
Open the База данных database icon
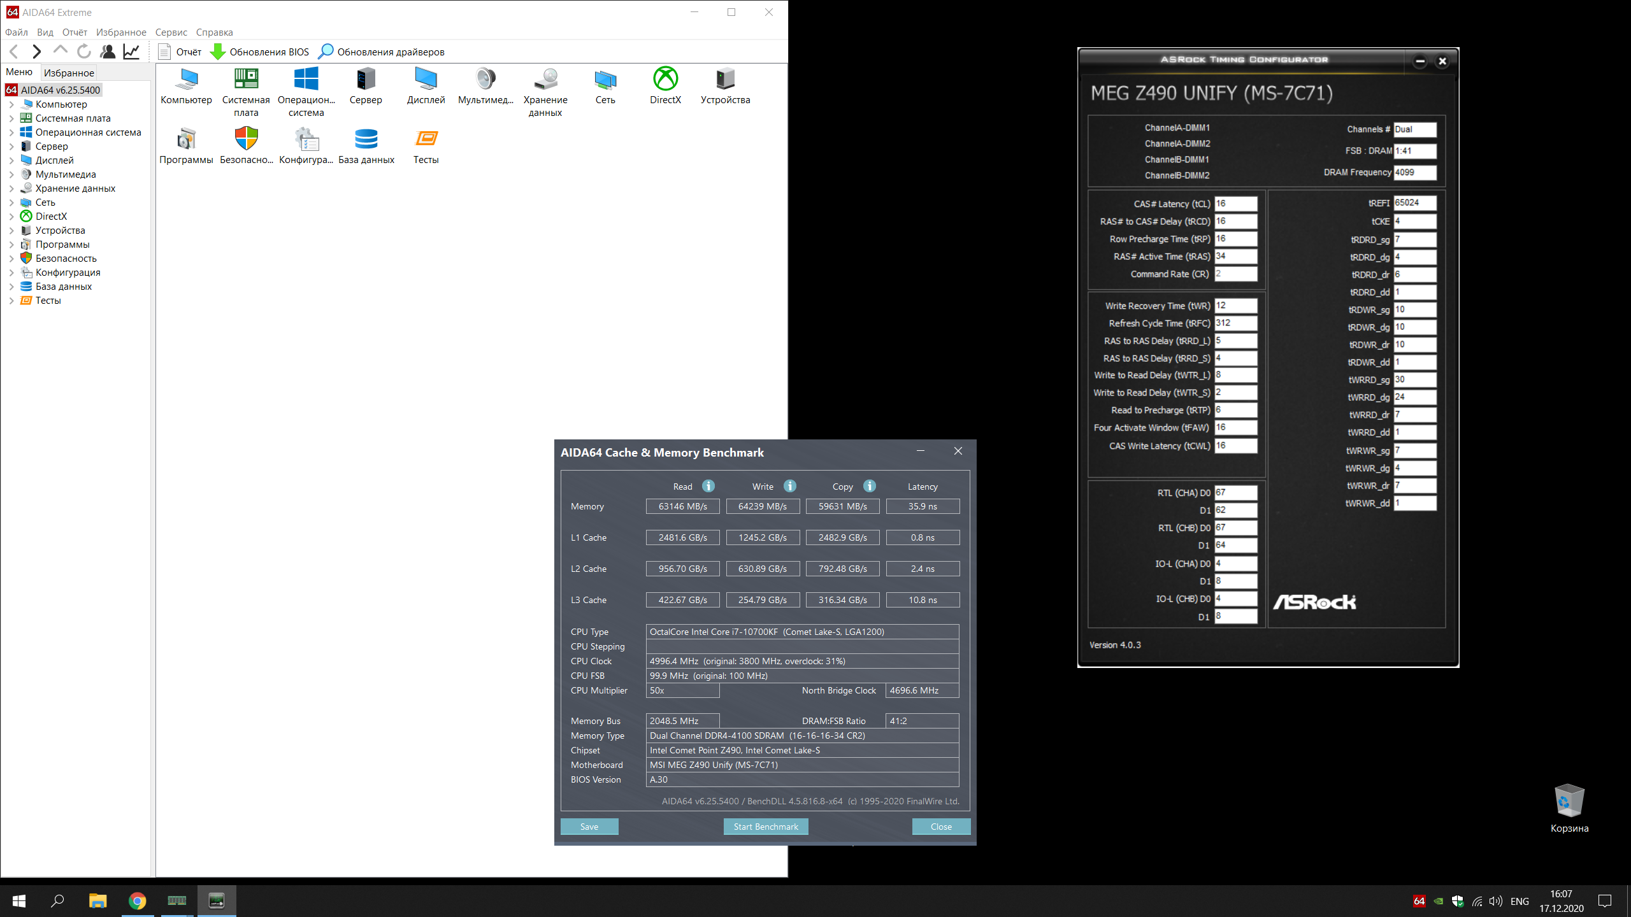366,139
